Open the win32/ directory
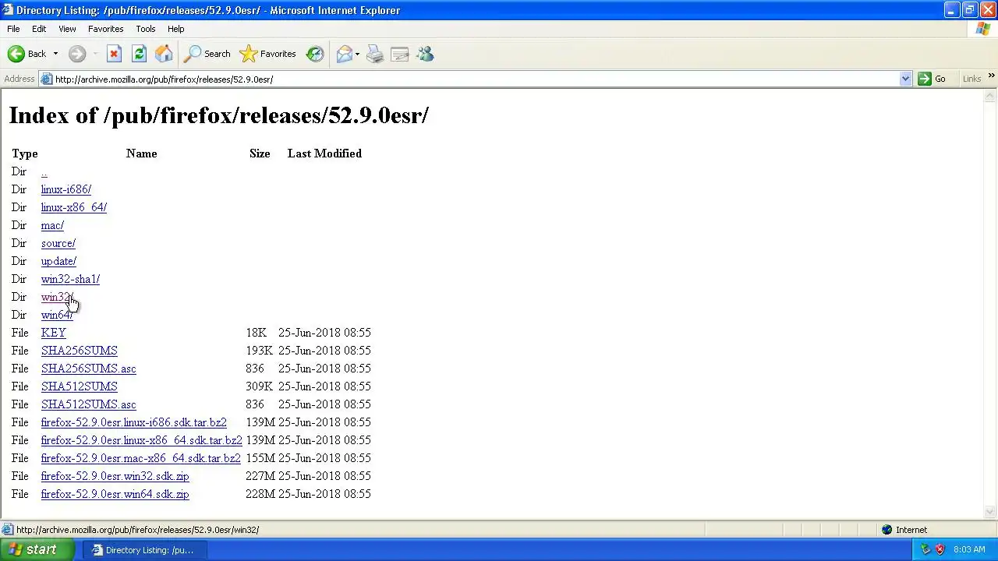 57,297
